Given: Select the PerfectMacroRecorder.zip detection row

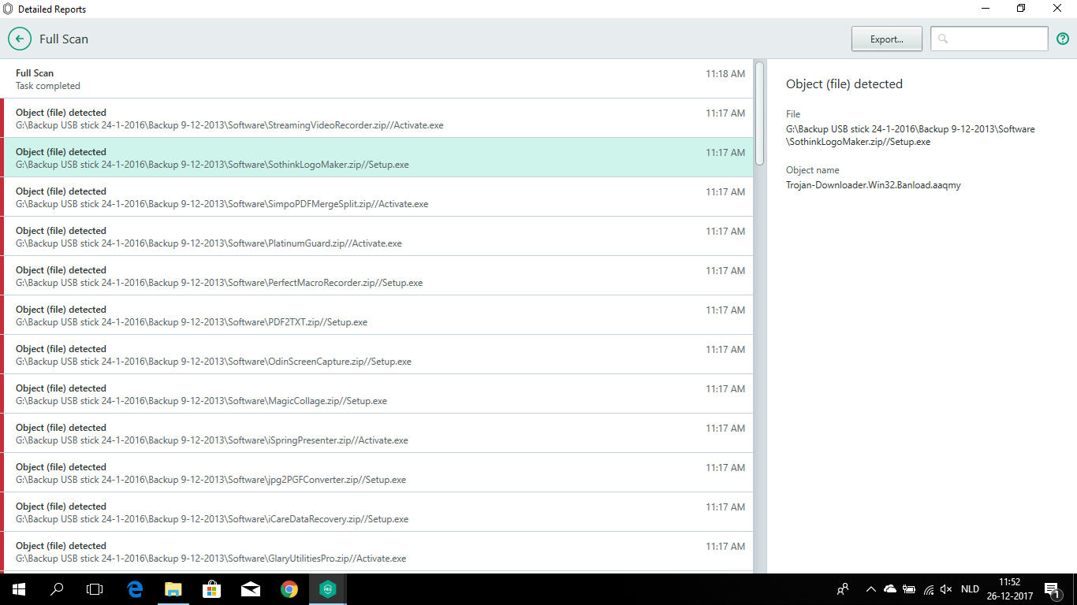Looking at the screenshot, I should [x=376, y=276].
